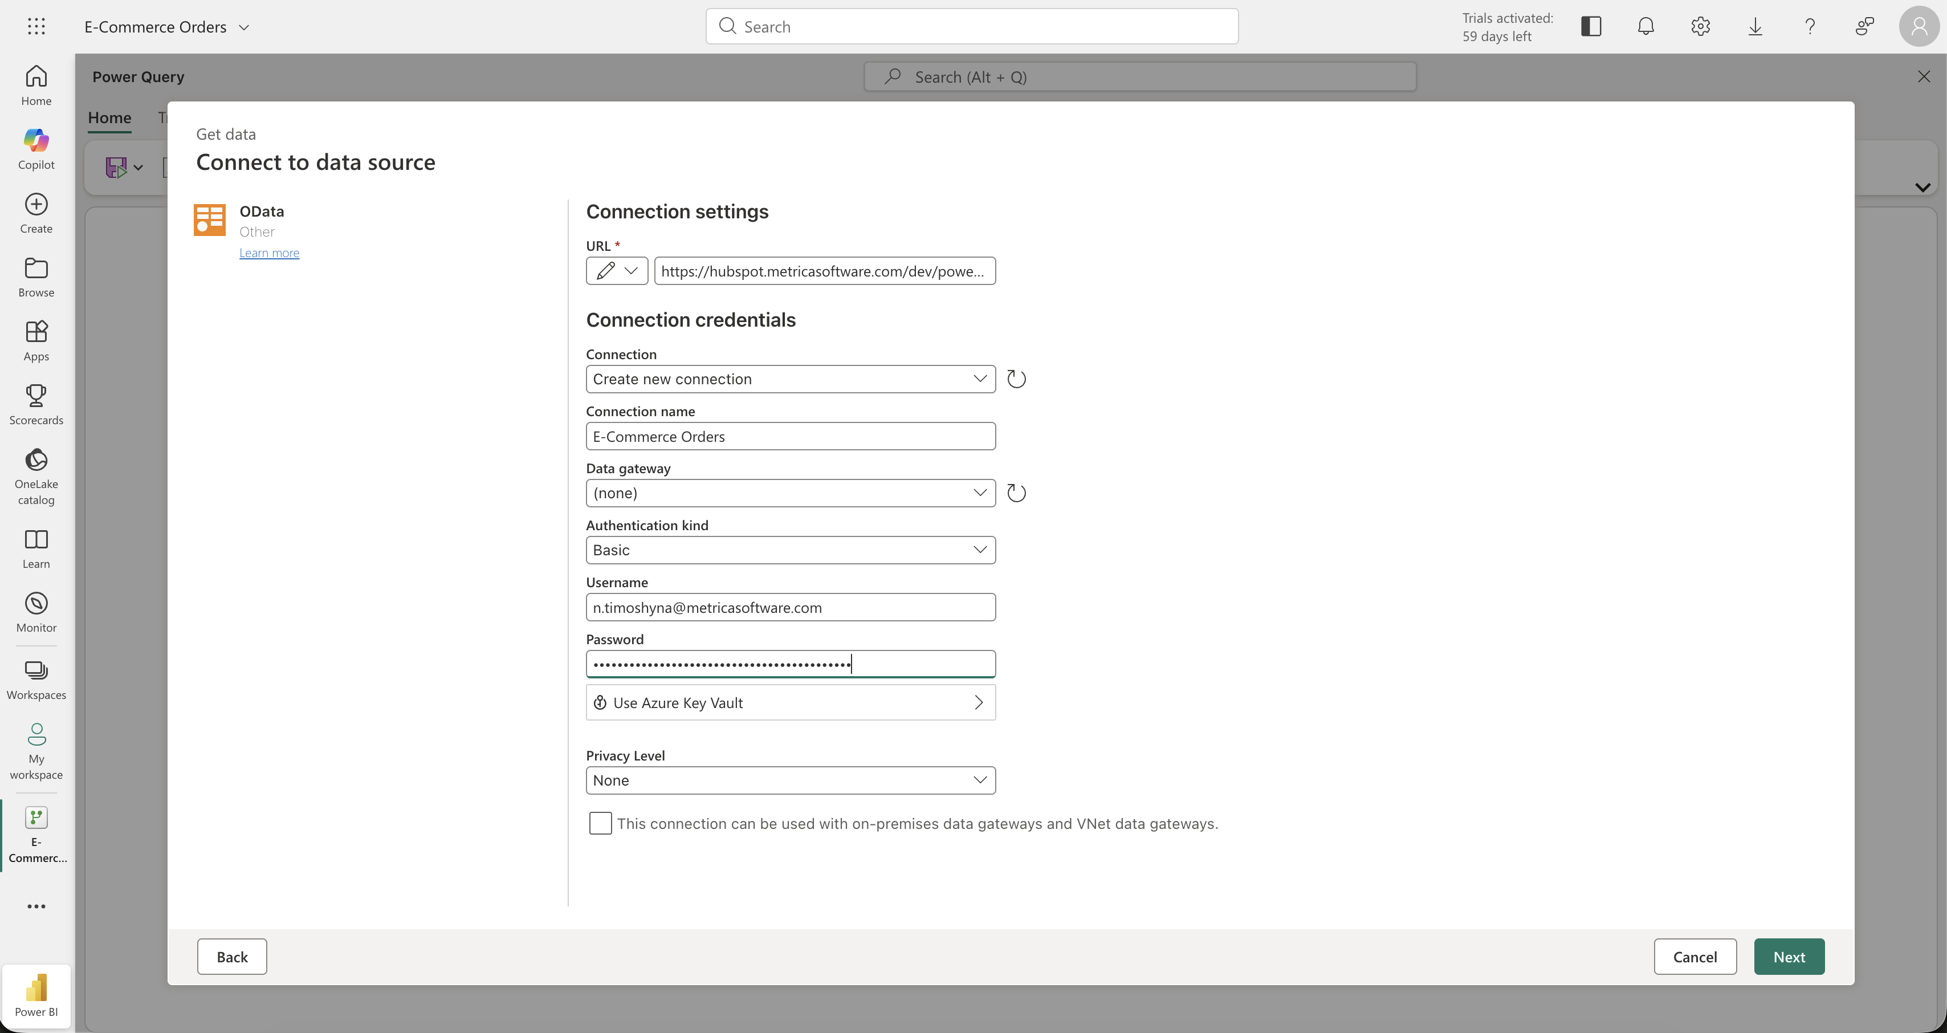This screenshot has height=1033, width=1947.
Task: Click Trials activated 59 days left
Action: 1507,27
